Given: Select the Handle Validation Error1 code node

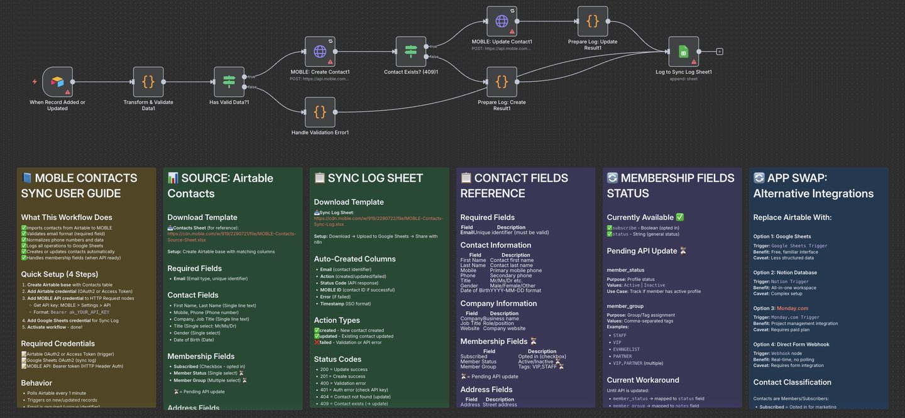Looking at the screenshot, I should tap(320, 112).
